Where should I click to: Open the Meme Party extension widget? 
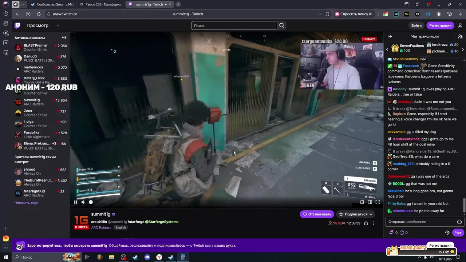421,250
